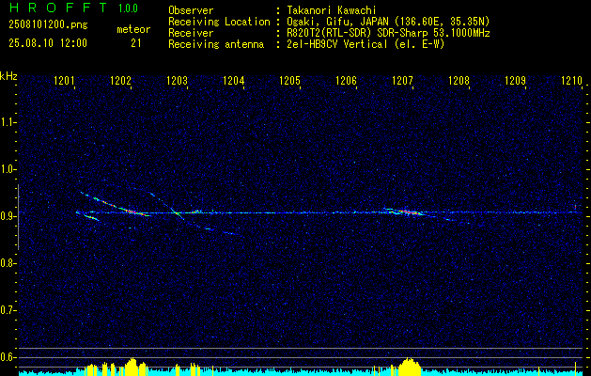Click the timestamp 25.08.10 12:00
The image size is (591, 376).
(48, 43)
